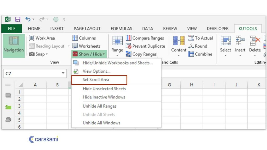
Task: Expand the Reading Layout dropdown arrow
Action: click(x=69, y=46)
